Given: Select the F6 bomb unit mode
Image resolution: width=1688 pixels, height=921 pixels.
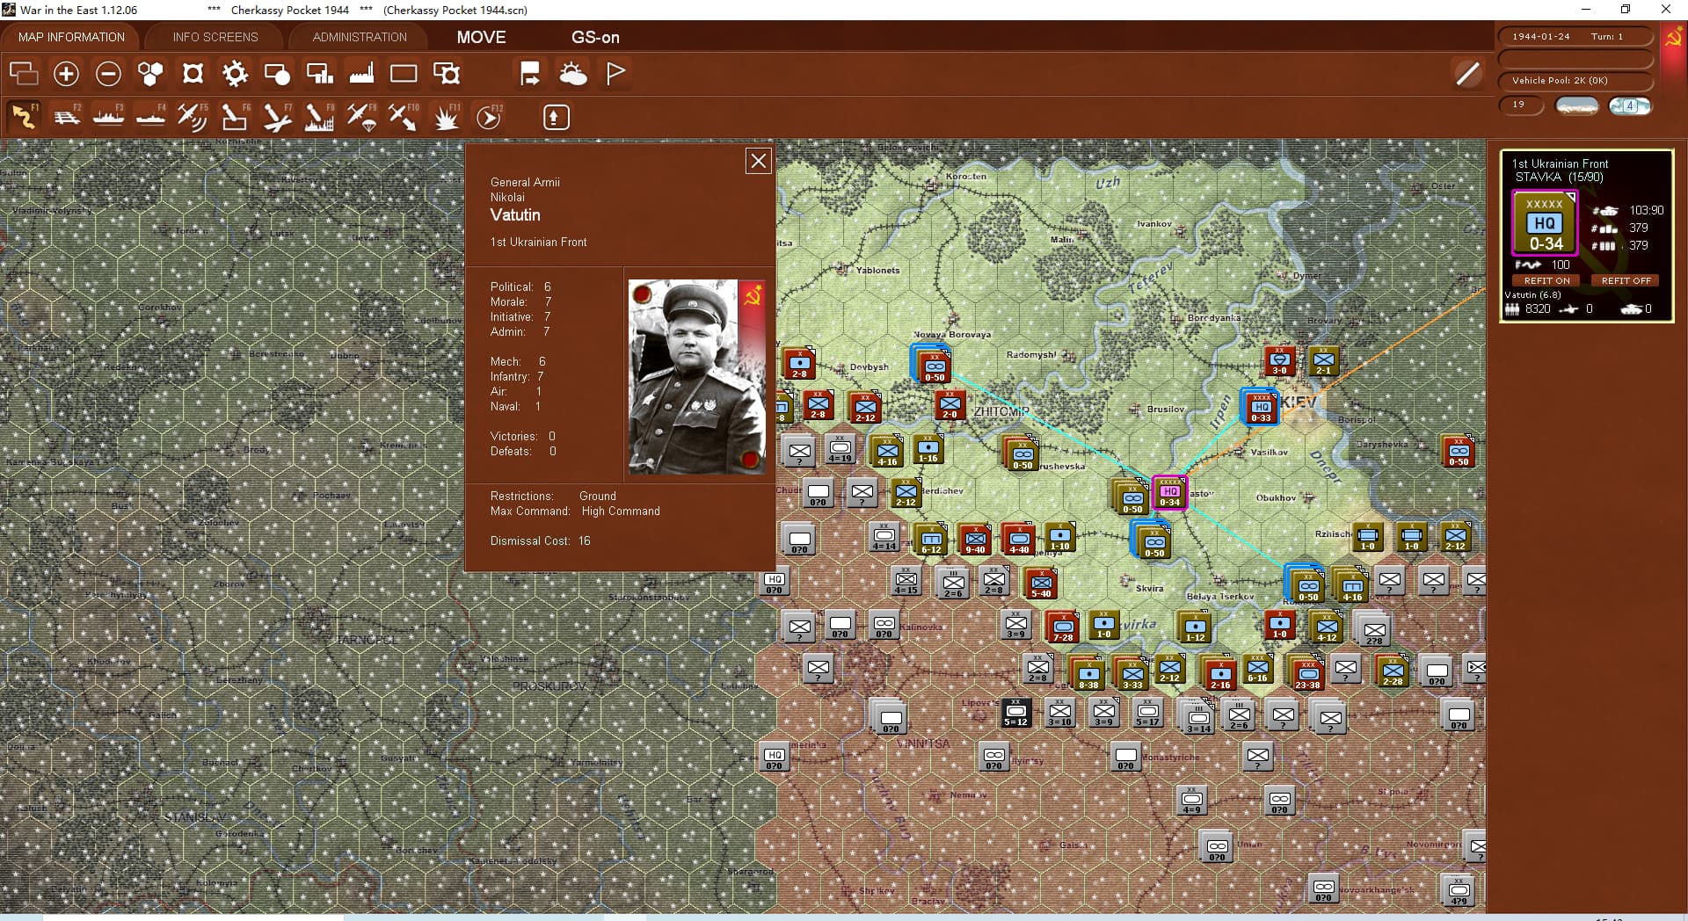Looking at the screenshot, I should (x=235, y=116).
